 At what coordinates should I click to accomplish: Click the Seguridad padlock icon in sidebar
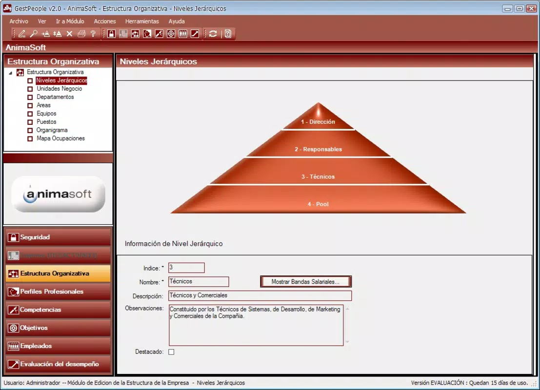13,237
